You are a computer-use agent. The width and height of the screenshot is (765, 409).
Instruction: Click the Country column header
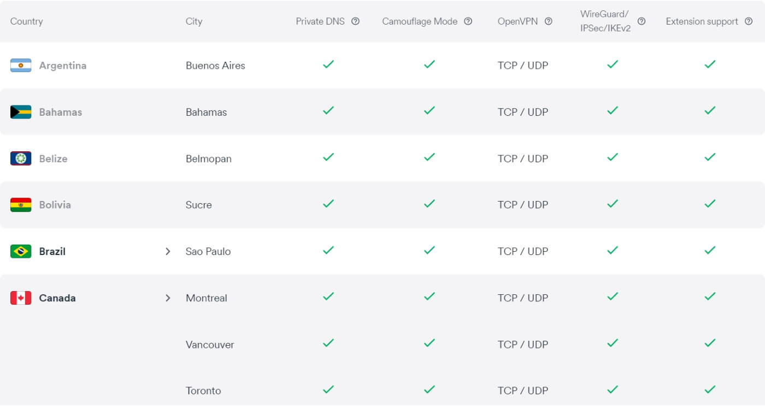[26, 21]
